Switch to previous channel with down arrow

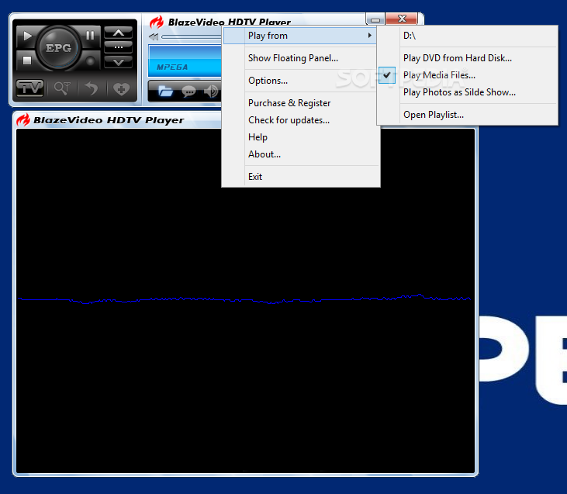point(118,62)
